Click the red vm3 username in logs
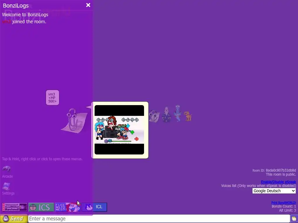 coord(6,21)
